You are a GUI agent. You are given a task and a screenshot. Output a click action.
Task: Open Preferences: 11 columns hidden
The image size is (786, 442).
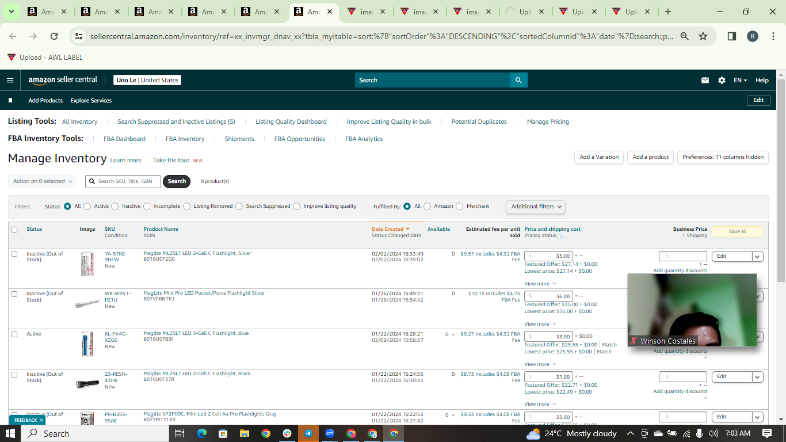pyautogui.click(x=723, y=157)
